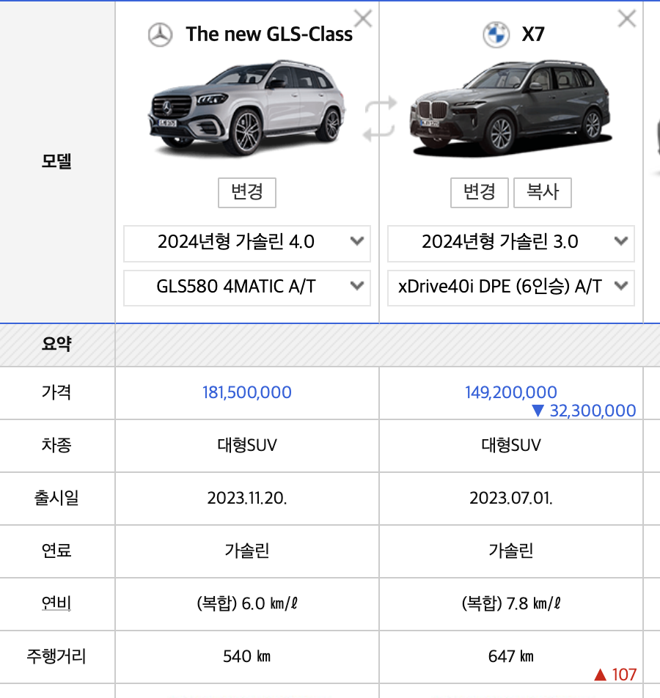The height and width of the screenshot is (698, 660).
Task: Click the 복사 button to copy the X7
Action: [x=542, y=192]
